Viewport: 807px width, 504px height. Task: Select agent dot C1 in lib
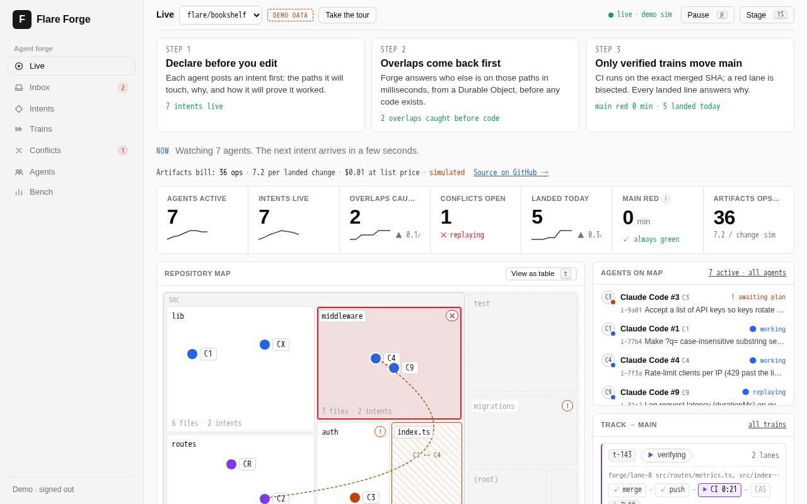coord(192,354)
